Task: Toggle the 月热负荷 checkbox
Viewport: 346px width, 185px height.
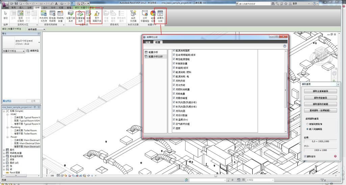Action: click(x=174, y=81)
